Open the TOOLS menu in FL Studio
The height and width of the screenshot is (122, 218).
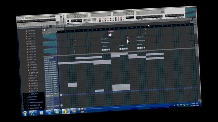pos(47,20)
